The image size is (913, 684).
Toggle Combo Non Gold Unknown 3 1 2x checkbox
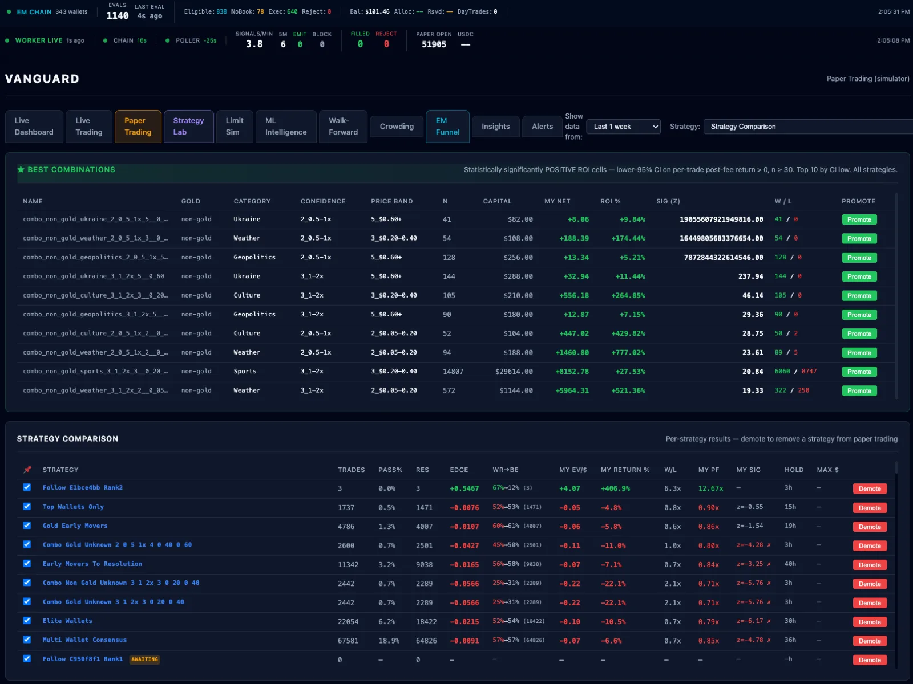pos(27,583)
